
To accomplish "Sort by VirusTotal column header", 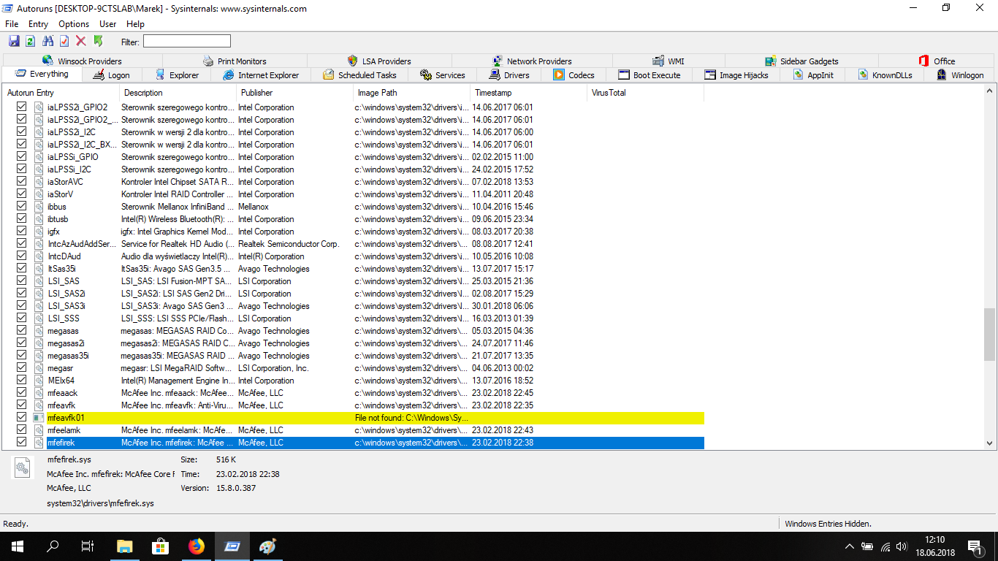I will pyautogui.click(x=646, y=93).
